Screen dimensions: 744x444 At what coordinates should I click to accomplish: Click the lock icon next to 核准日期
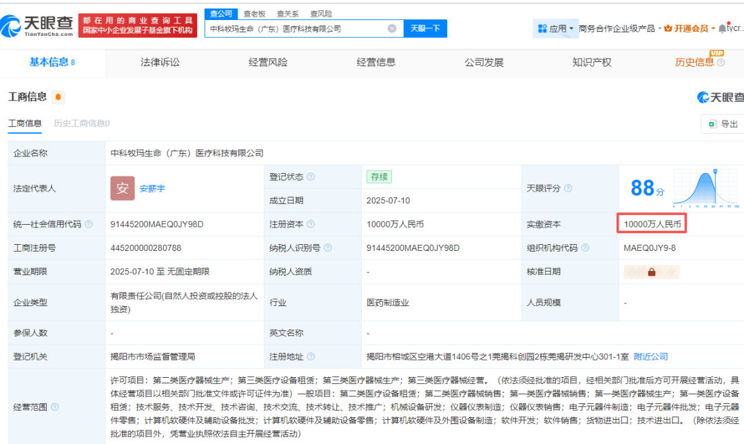[651, 272]
